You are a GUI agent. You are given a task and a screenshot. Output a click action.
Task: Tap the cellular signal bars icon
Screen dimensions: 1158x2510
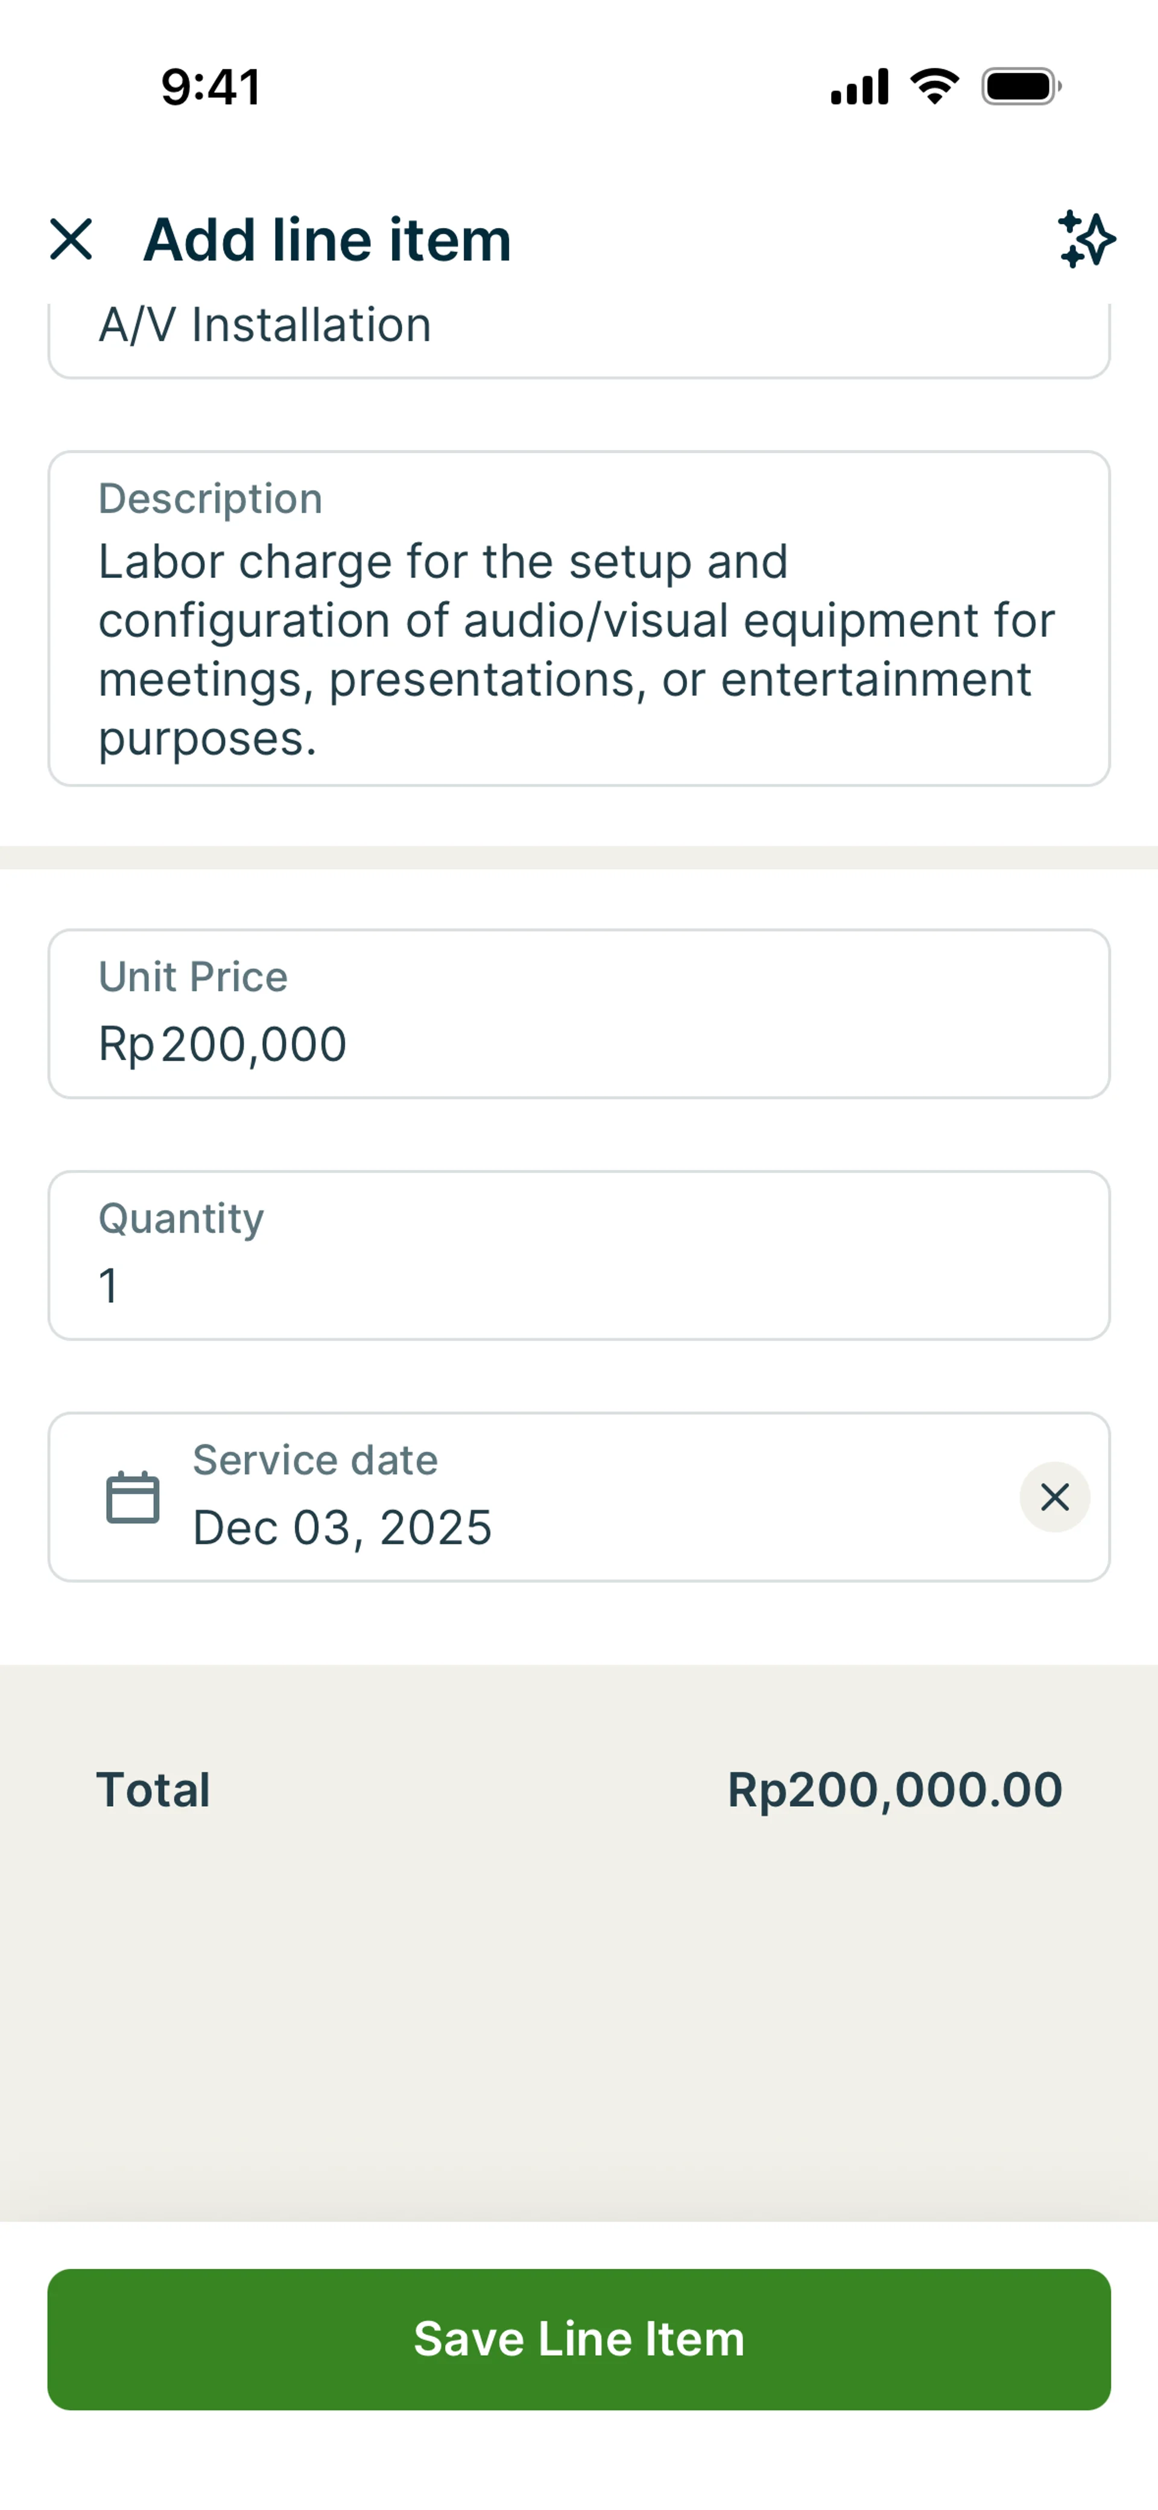(x=859, y=87)
